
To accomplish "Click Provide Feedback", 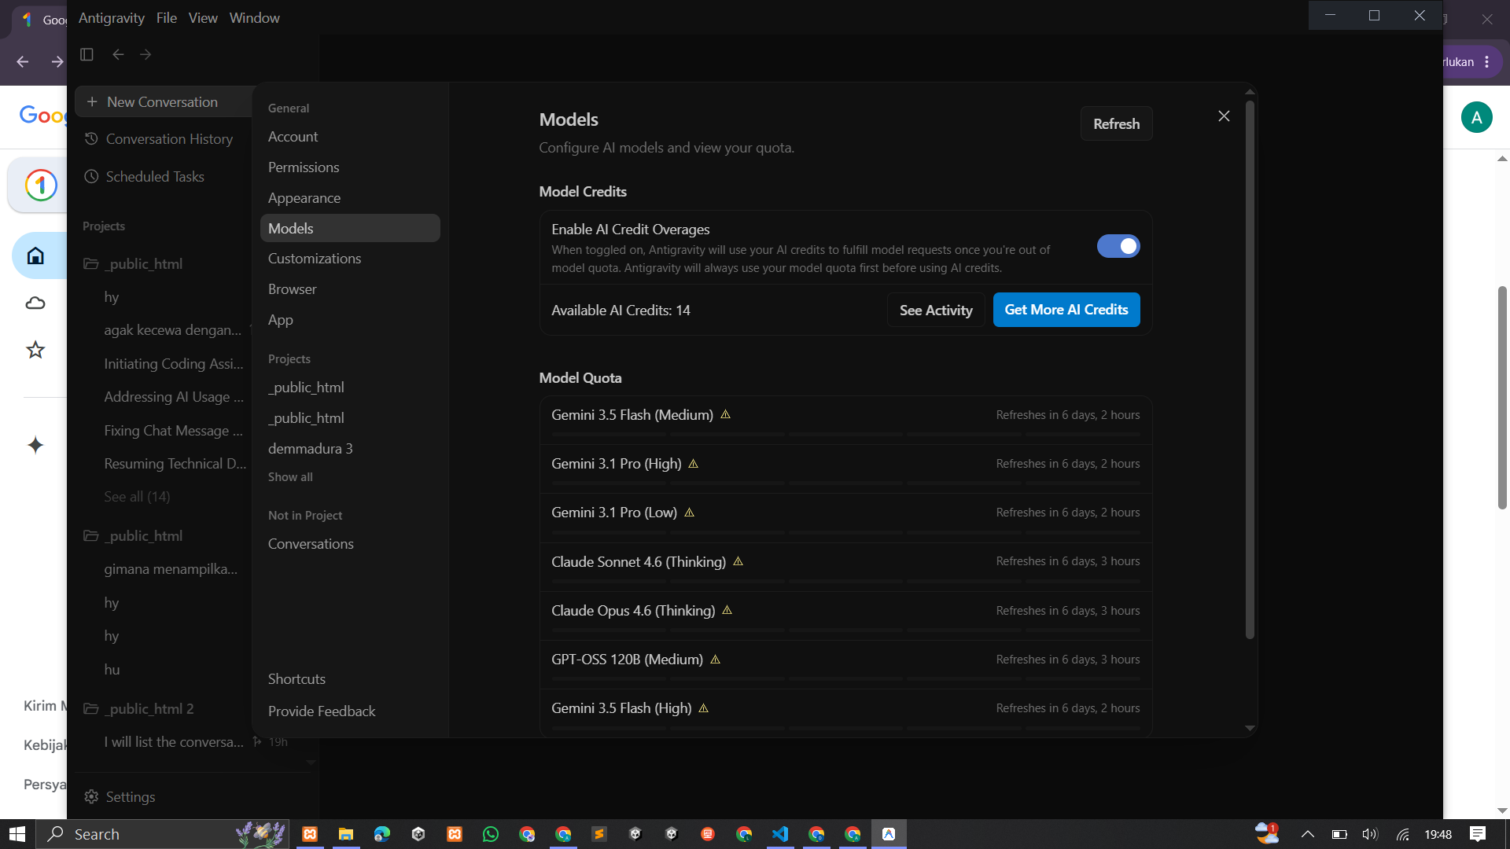I will tap(350, 711).
